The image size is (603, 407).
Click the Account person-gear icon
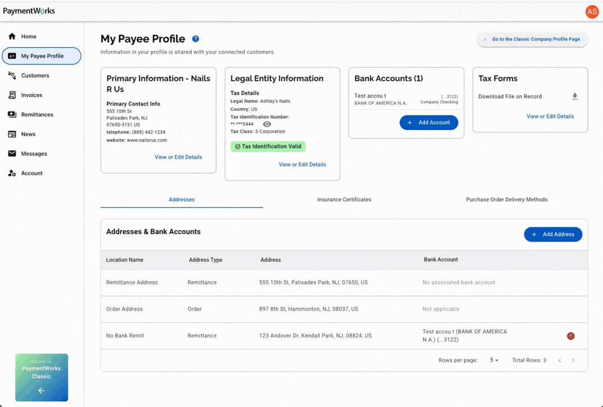point(12,173)
